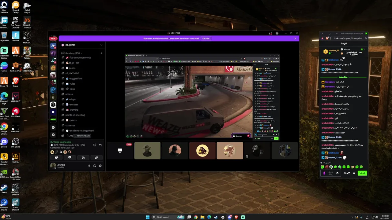This screenshot has width=392, height=220.
Task: Open Epic Games Launcher shortcut
Action: click(x=16, y=22)
